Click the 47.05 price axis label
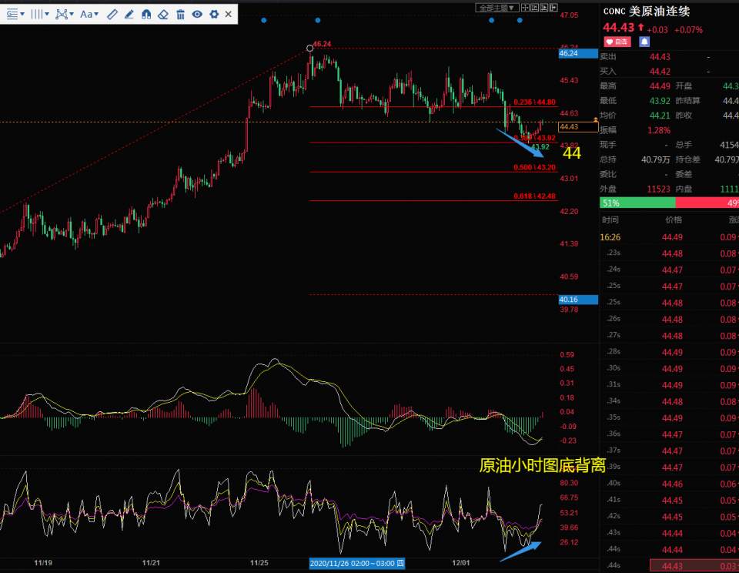This screenshot has height=573, width=739. click(x=569, y=15)
